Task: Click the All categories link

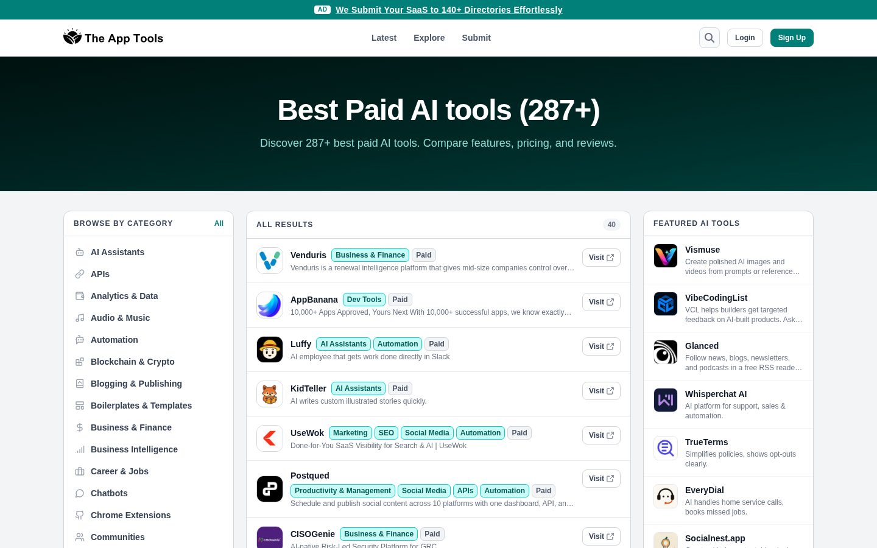Action: pyautogui.click(x=219, y=223)
